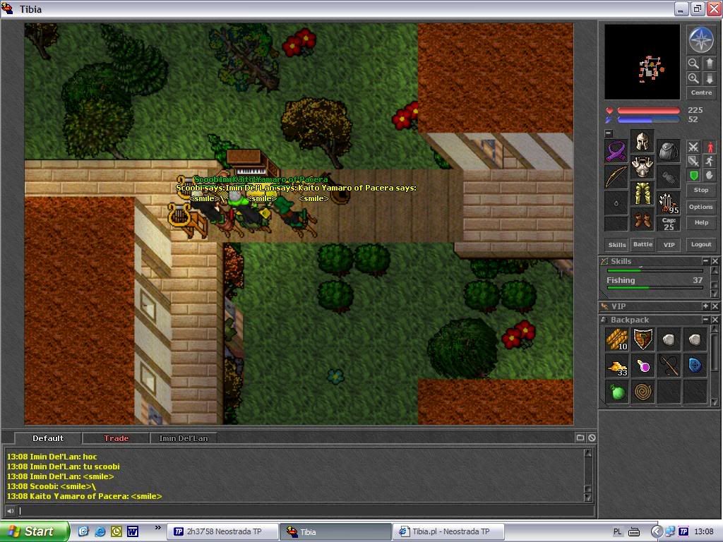This screenshot has height=542, width=723.
Task: Switch to the Default chat tab
Action: tap(48, 438)
